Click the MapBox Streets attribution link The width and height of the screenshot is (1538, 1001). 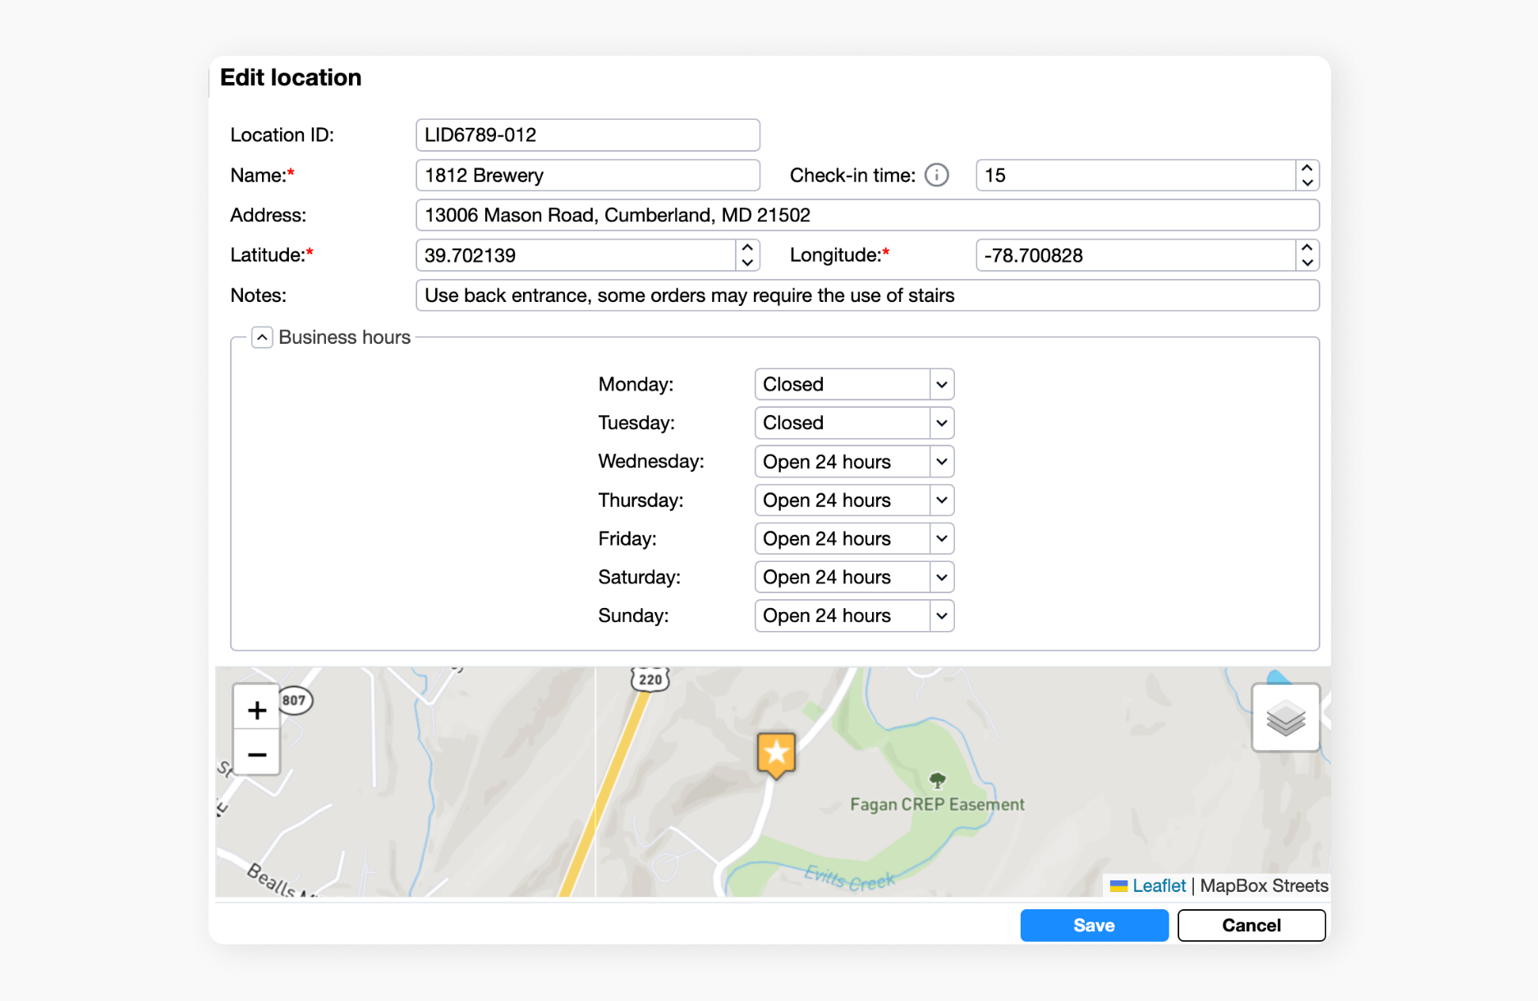point(1263,885)
